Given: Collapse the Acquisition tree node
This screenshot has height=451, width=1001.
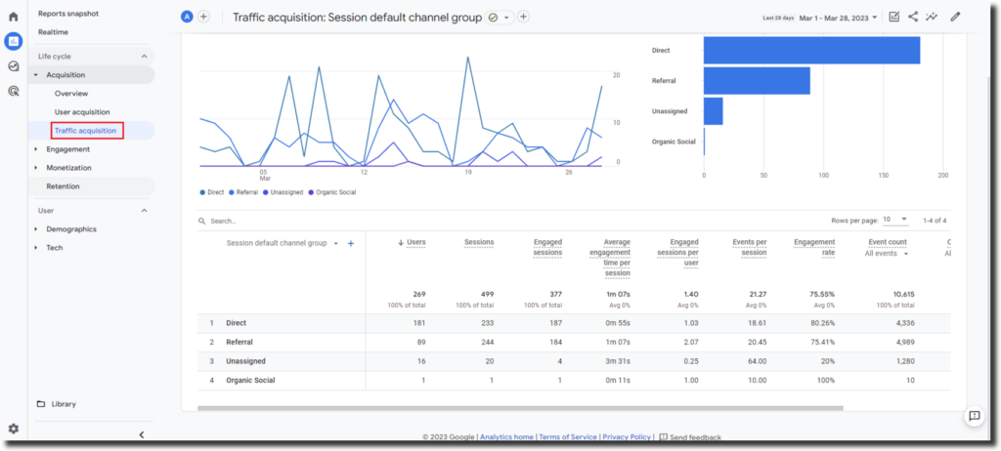Looking at the screenshot, I should pos(36,75).
